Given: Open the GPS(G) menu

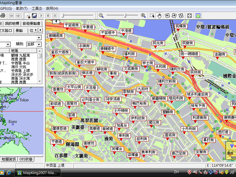Looking at the screenshot, I should click(x=6, y=8).
